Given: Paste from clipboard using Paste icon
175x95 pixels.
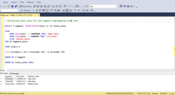Looking at the screenshot, I should click(60, 6).
